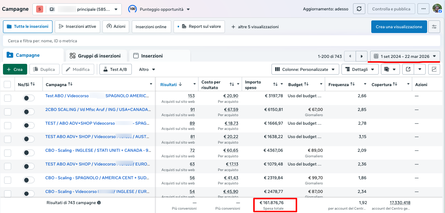
Task: Expand Colonne: Personalizzate dropdown
Action: pyautogui.click(x=305, y=69)
